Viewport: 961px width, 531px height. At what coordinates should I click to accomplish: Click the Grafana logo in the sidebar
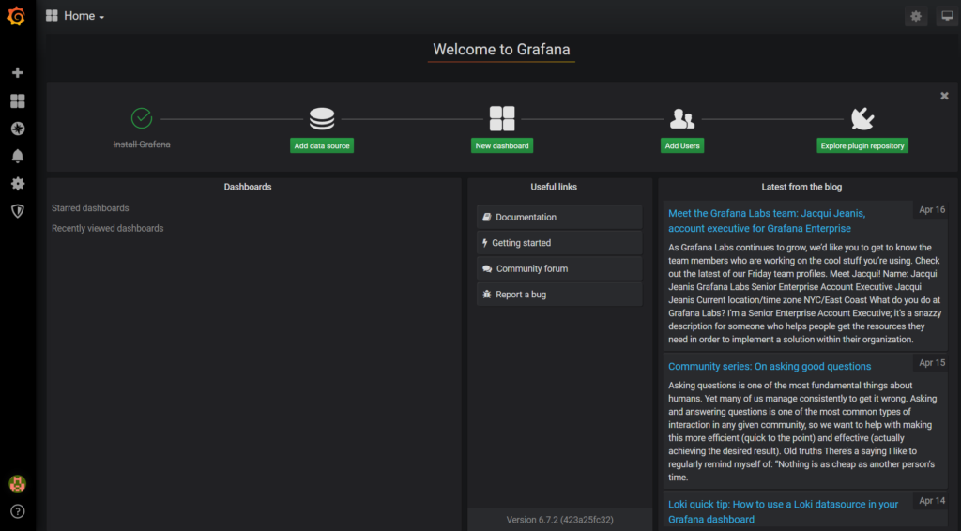point(17,16)
